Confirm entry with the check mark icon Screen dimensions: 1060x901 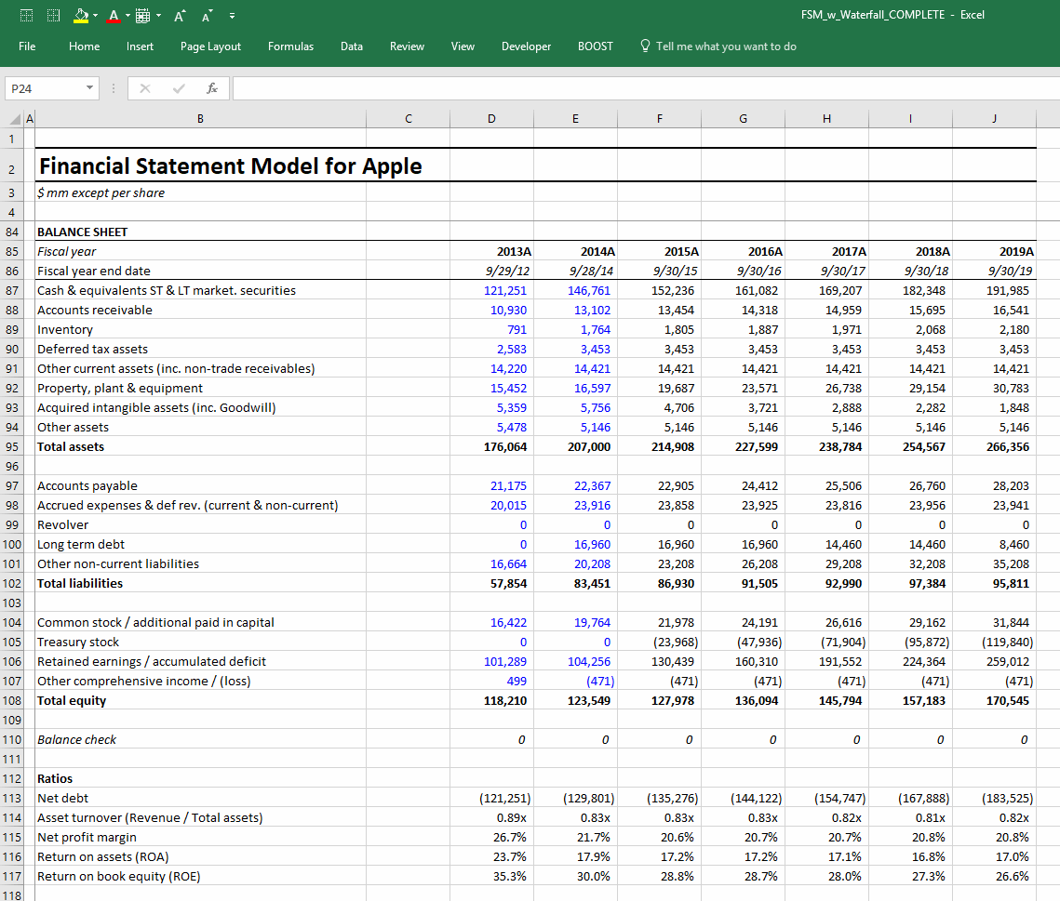[177, 86]
